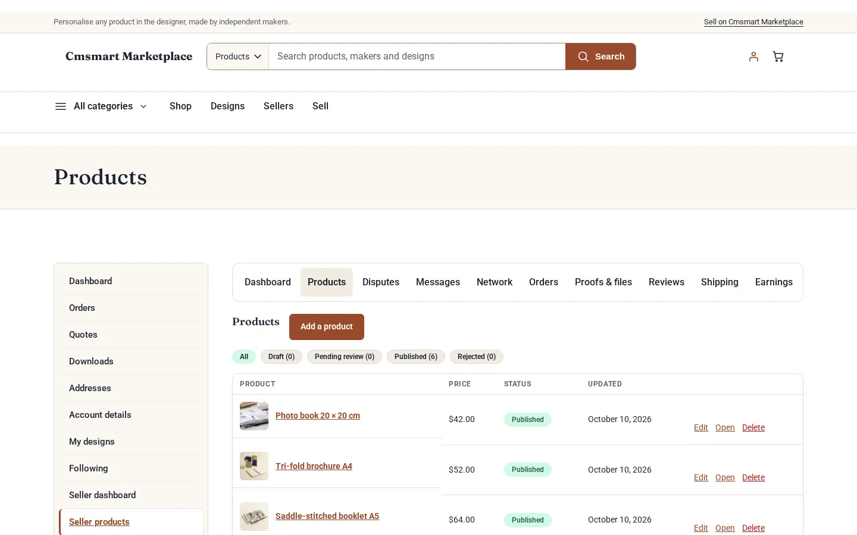Switch to the Disputes tab

tap(381, 282)
